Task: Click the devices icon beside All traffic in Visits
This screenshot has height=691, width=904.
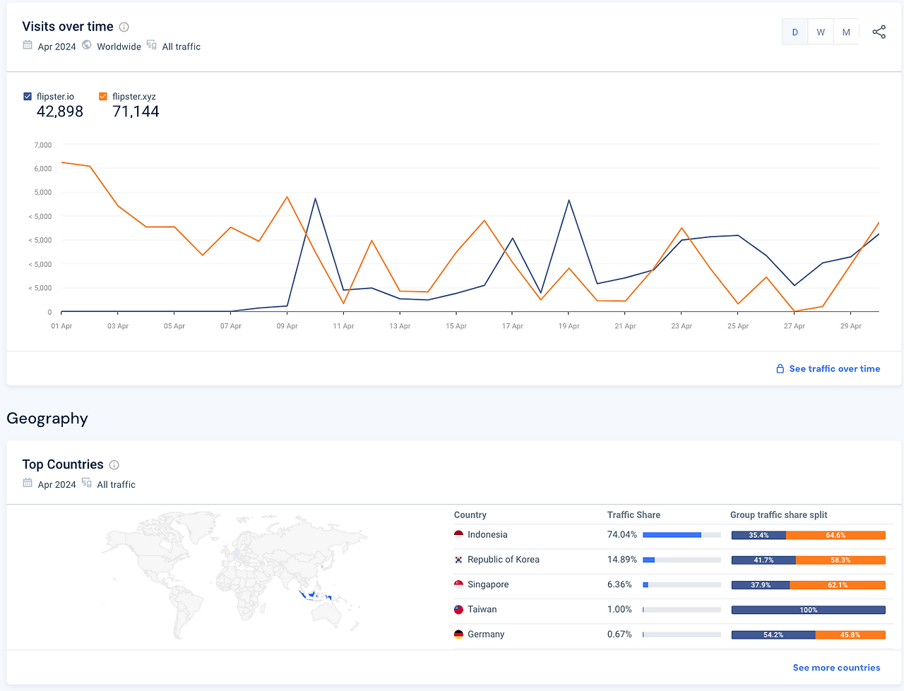Action: coord(151,45)
